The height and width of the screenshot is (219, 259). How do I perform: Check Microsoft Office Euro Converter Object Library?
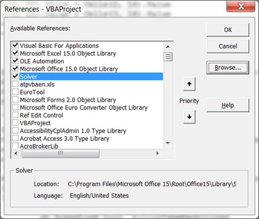[15, 108]
